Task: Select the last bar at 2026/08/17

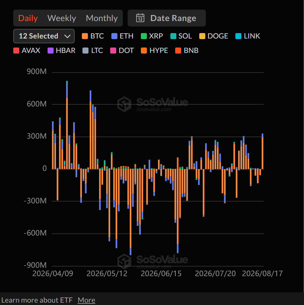Action: [262, 151]
